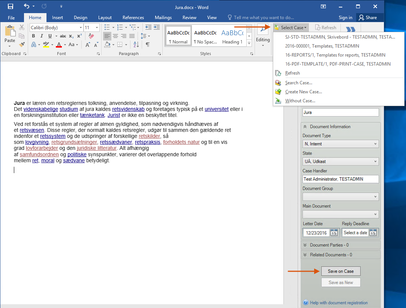Screen dimensions: 406x308
Task: Toggle Bold formatting
Action: click(x=33, y=36)
